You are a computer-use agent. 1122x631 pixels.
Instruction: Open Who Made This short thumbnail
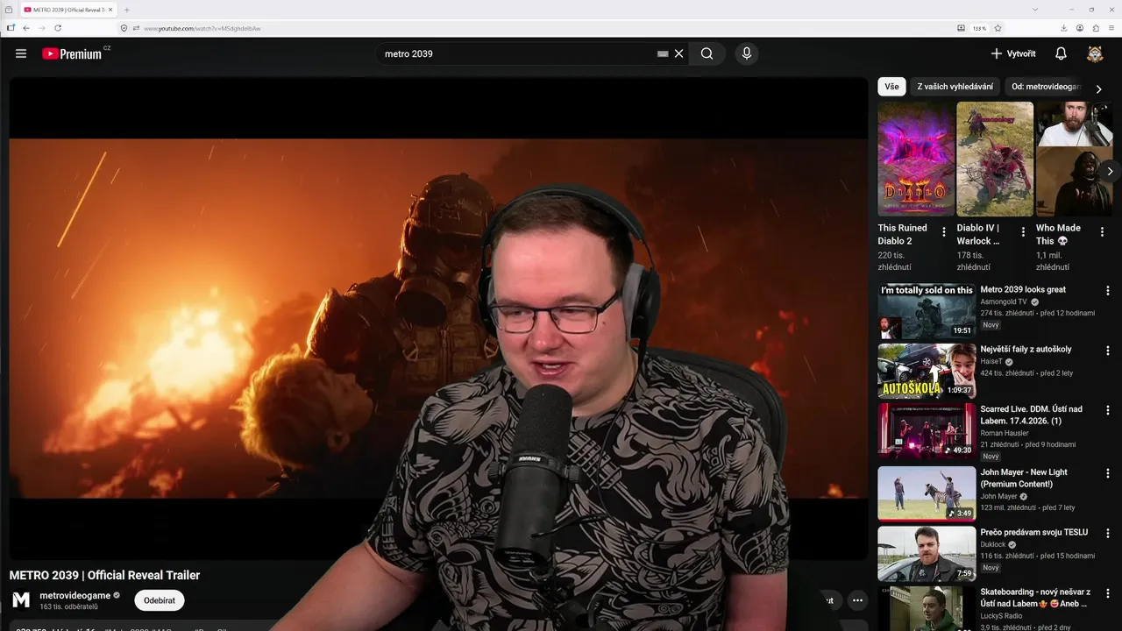[x=1074, y=159]
